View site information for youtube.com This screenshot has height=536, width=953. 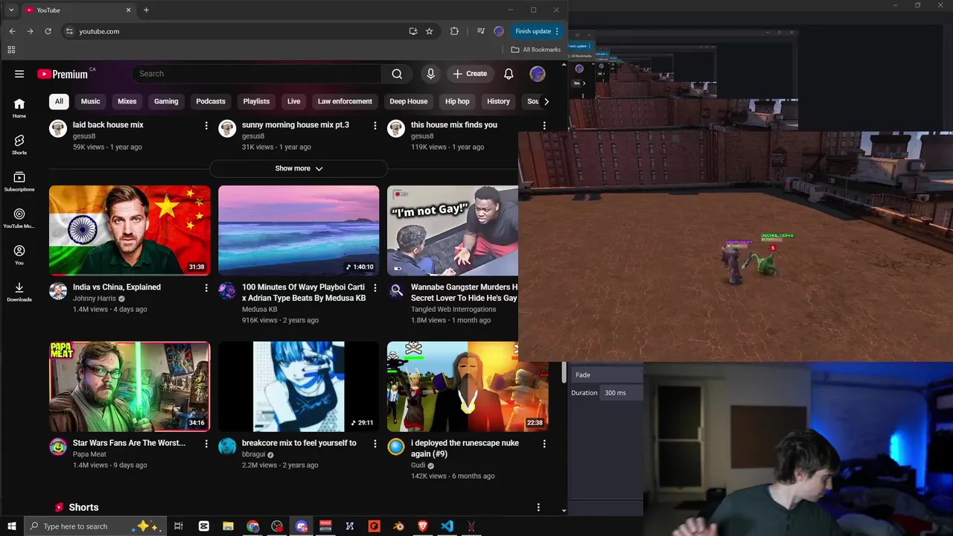pos(69,31)
